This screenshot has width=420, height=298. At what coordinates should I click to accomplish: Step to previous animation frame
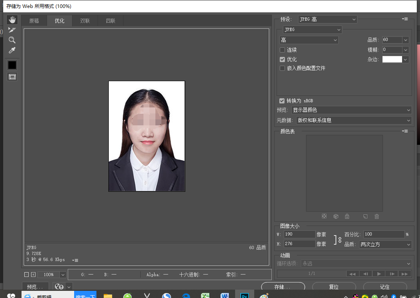pos(366,274)
